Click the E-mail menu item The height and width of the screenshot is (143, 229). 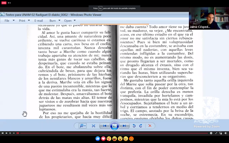click(x=38, y=21)
